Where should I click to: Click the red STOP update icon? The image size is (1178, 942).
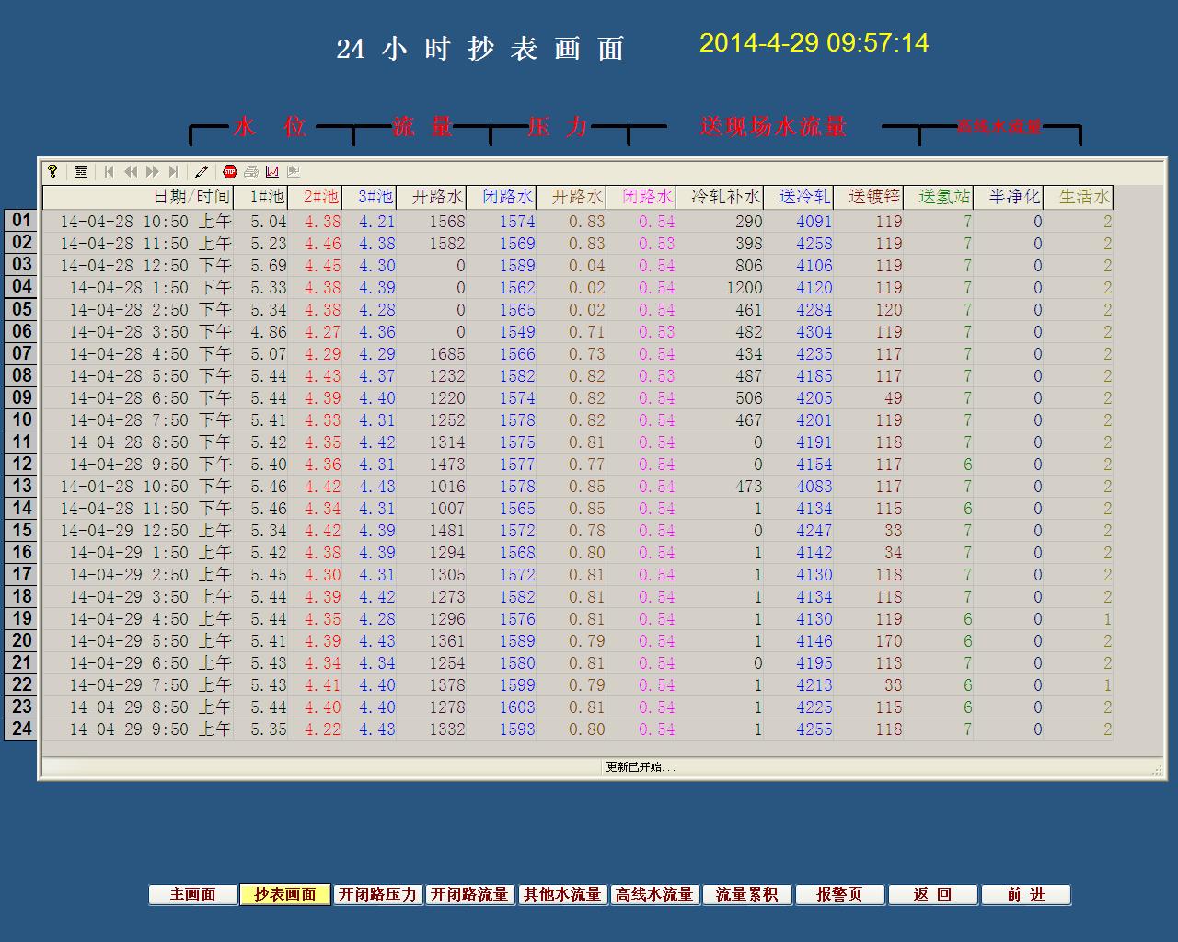pos(230,171)
